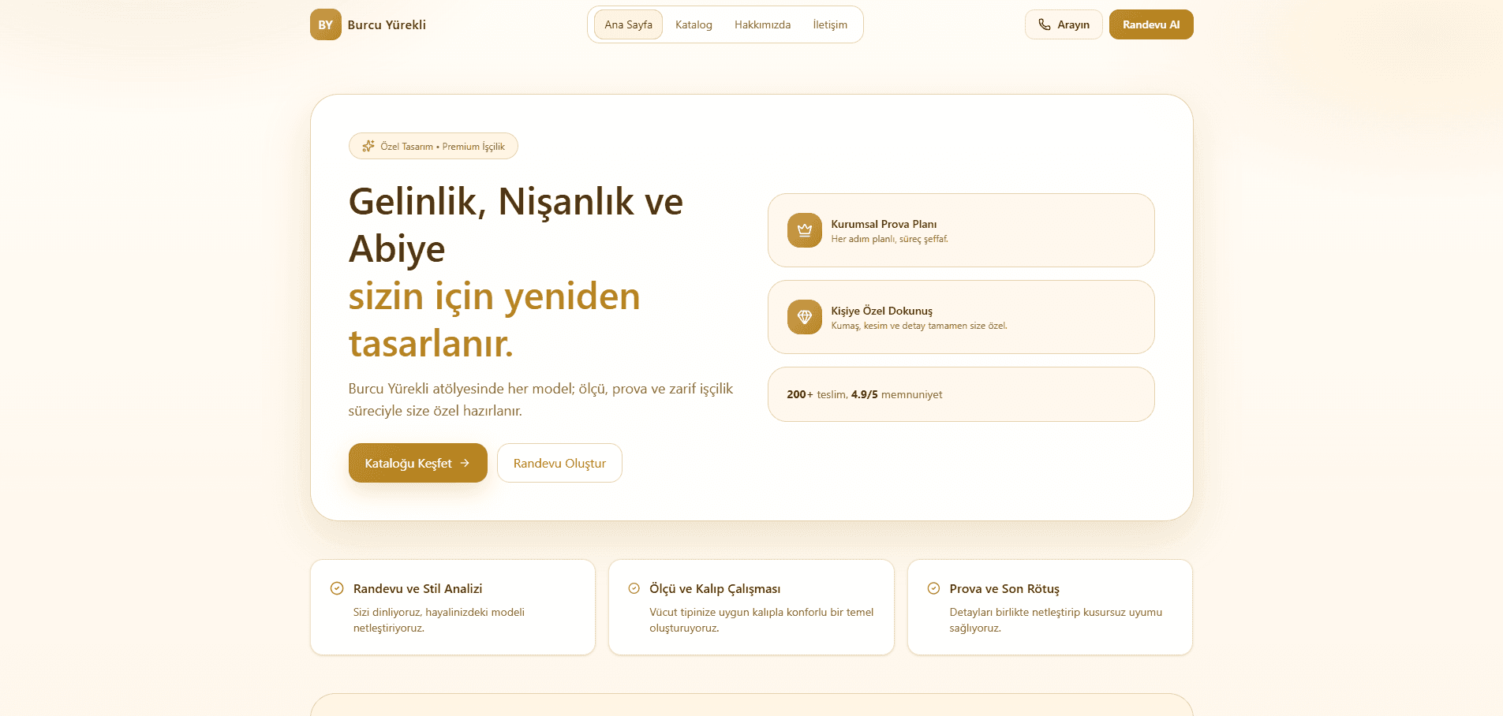This screenshot has width=1503, height=716.
Task: Click the phone icon in Arayın button
Action: (x=1045, y=24)
